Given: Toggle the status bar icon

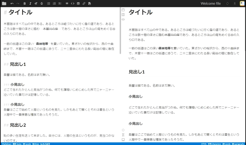Looking at the screenshot, I should pyautogui.click(x=123, y=139).
